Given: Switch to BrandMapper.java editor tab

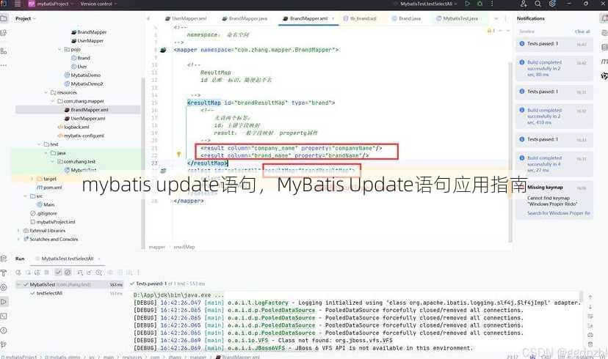Looking at the screenshot, I should pyautogui.click(x=245, y=18).
